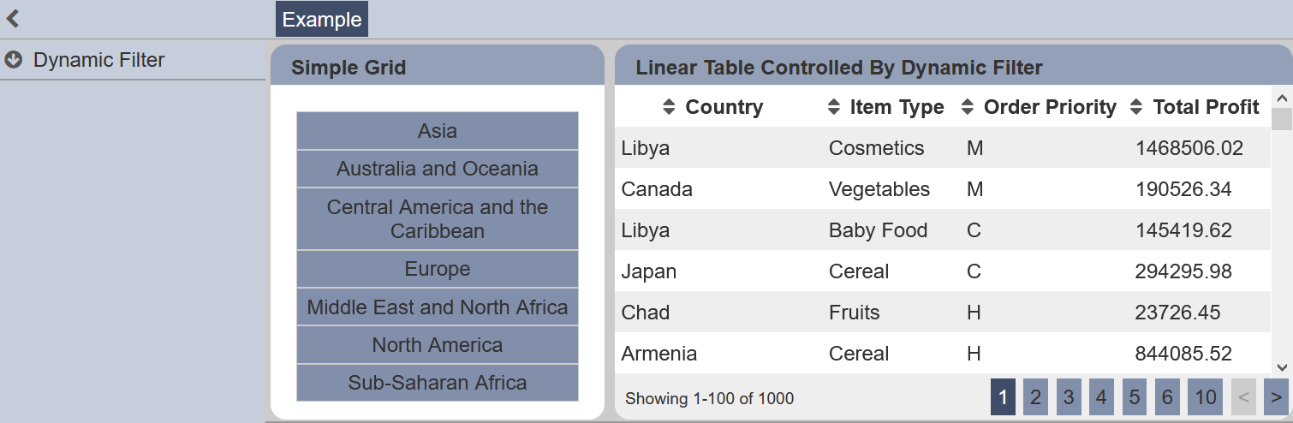The image size is (1293, 423).
Task: Collapse the sidebar with the back chevron
Action: 13,19
